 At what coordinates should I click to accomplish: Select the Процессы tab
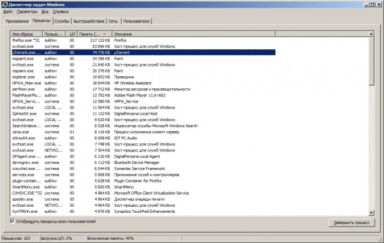pos(42,21)
